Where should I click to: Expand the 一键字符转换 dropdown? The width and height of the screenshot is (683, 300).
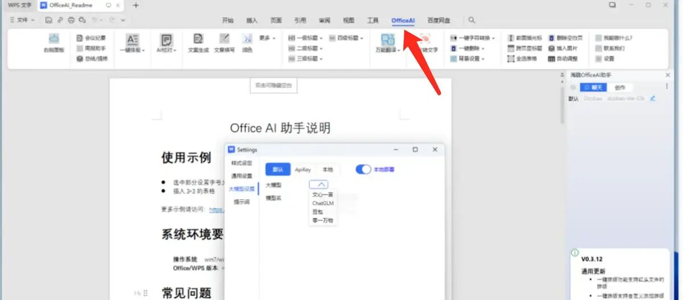tap(493, 38)
